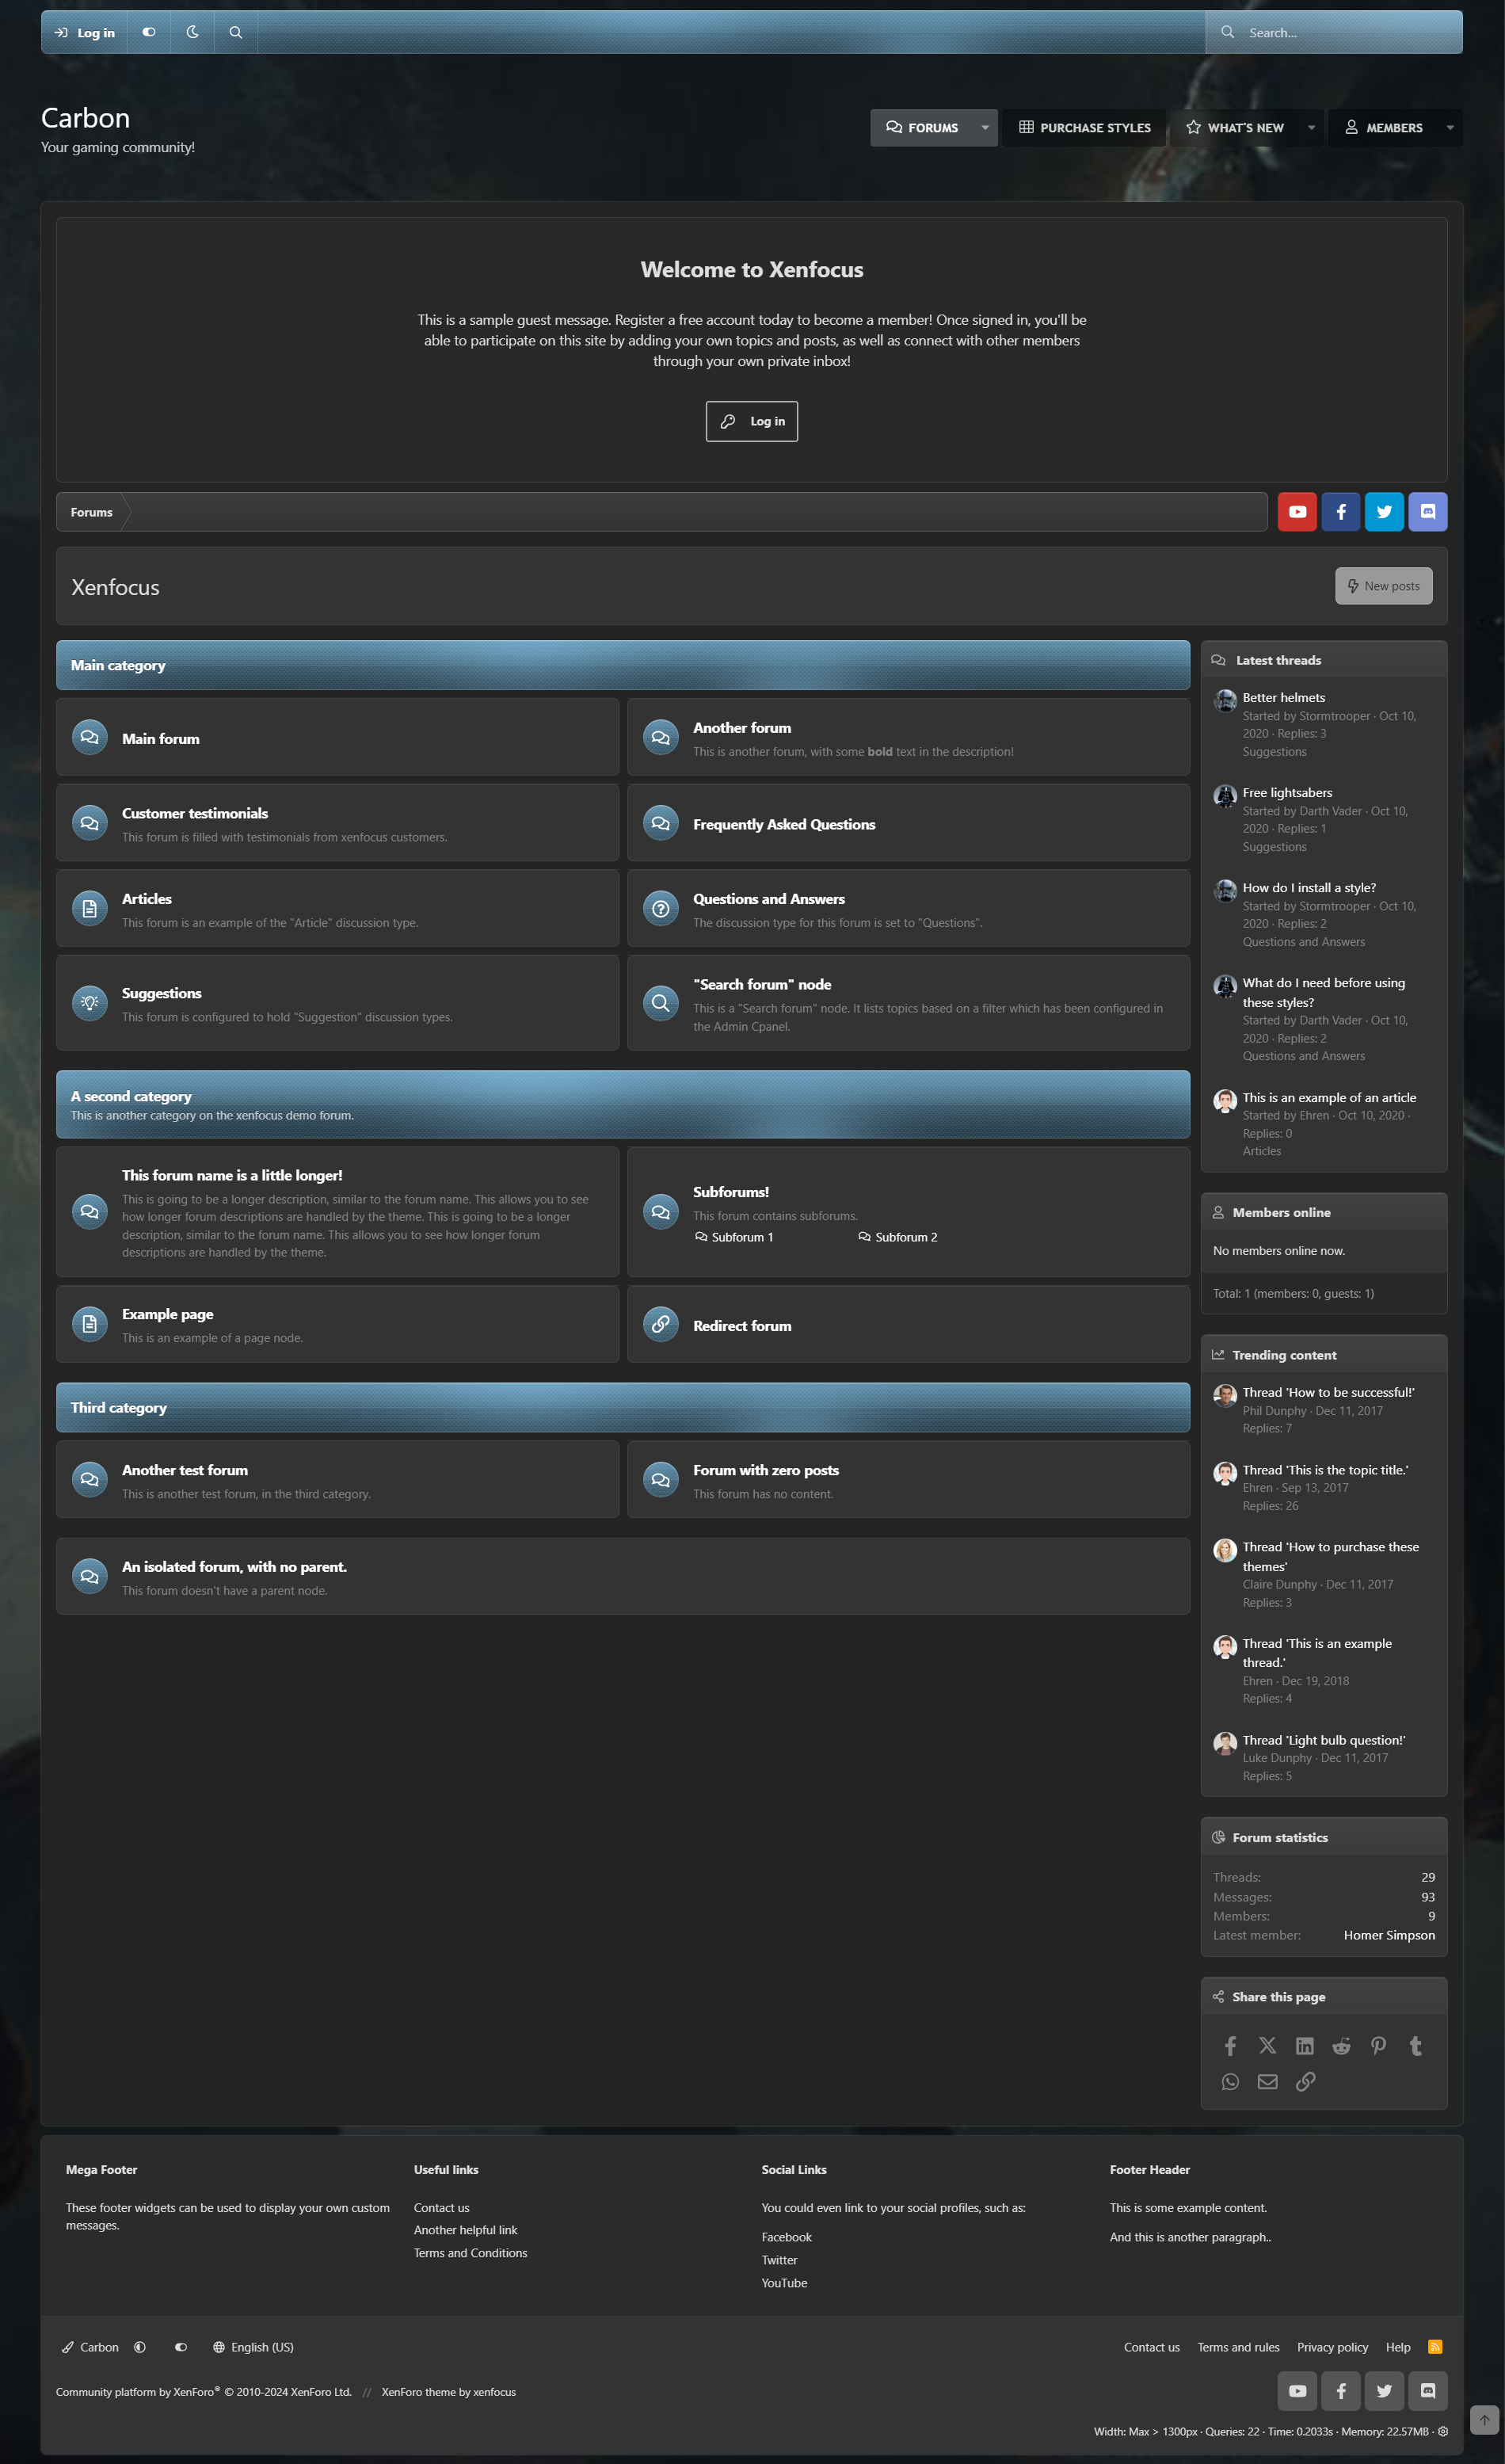Image resolution: width=1505 pixels, height=2464 pixels.
Task: Share page via Reddit icon
Action: coord(1341,2046)
